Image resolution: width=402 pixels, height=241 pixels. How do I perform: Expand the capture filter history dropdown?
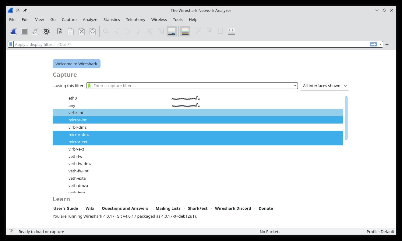point(295,86)
